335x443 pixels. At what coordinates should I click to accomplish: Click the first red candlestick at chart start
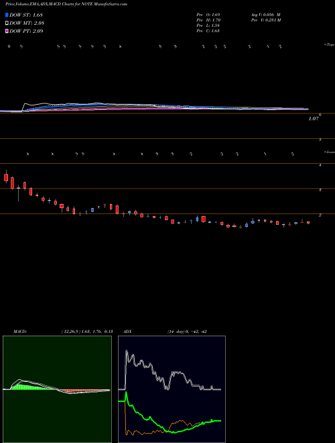coord(6,177)
